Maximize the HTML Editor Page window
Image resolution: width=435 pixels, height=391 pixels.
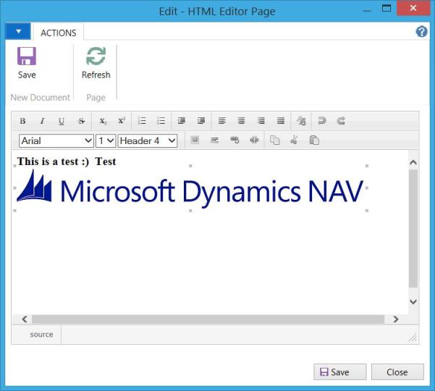387,8
